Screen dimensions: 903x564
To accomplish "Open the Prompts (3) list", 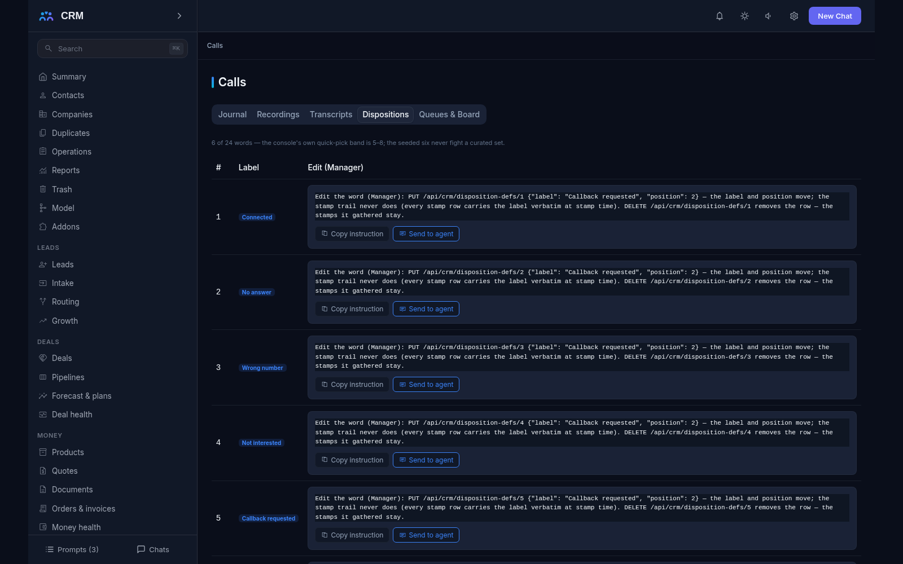I will click(72, 549).
